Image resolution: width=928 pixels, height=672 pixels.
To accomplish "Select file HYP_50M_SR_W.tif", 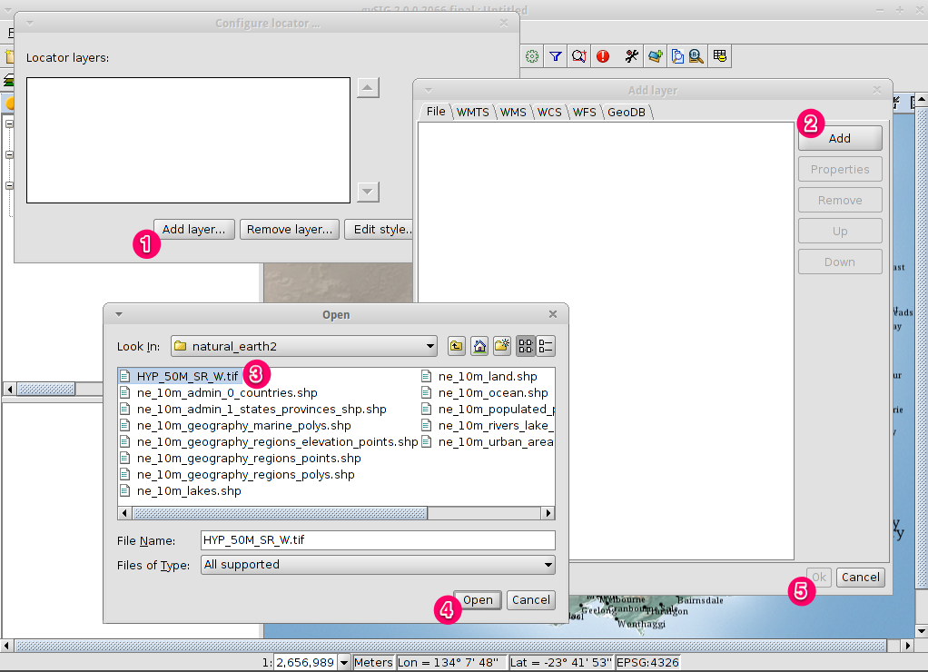I will (181, 377).
